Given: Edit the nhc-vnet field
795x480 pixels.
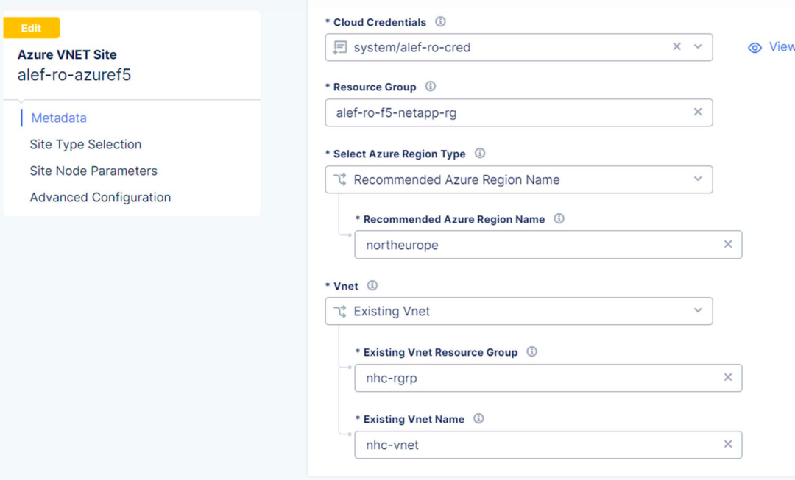Looking at the screenshot, I should [x=548, y=445].
